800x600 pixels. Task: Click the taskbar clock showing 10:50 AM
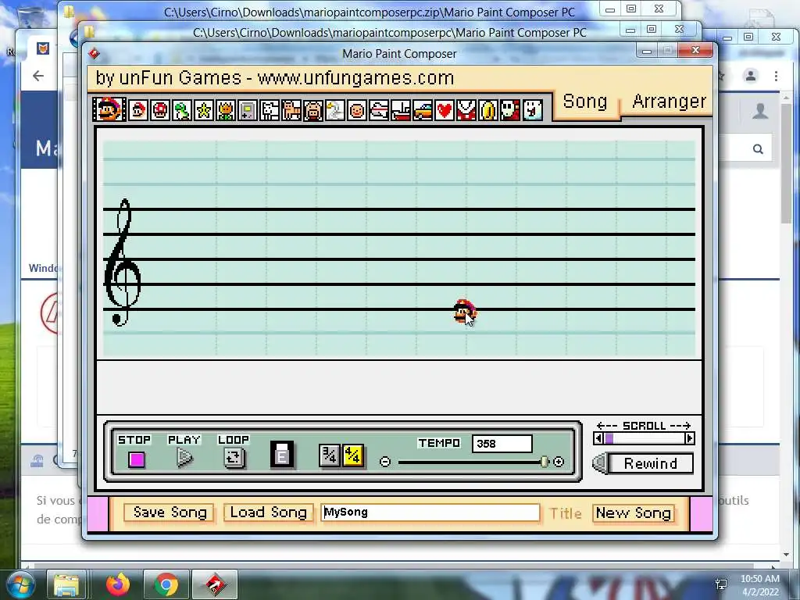click(x=759, y=585)
